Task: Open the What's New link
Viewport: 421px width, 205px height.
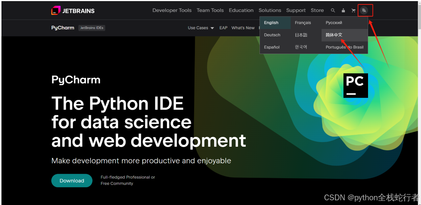Action: 243,28
